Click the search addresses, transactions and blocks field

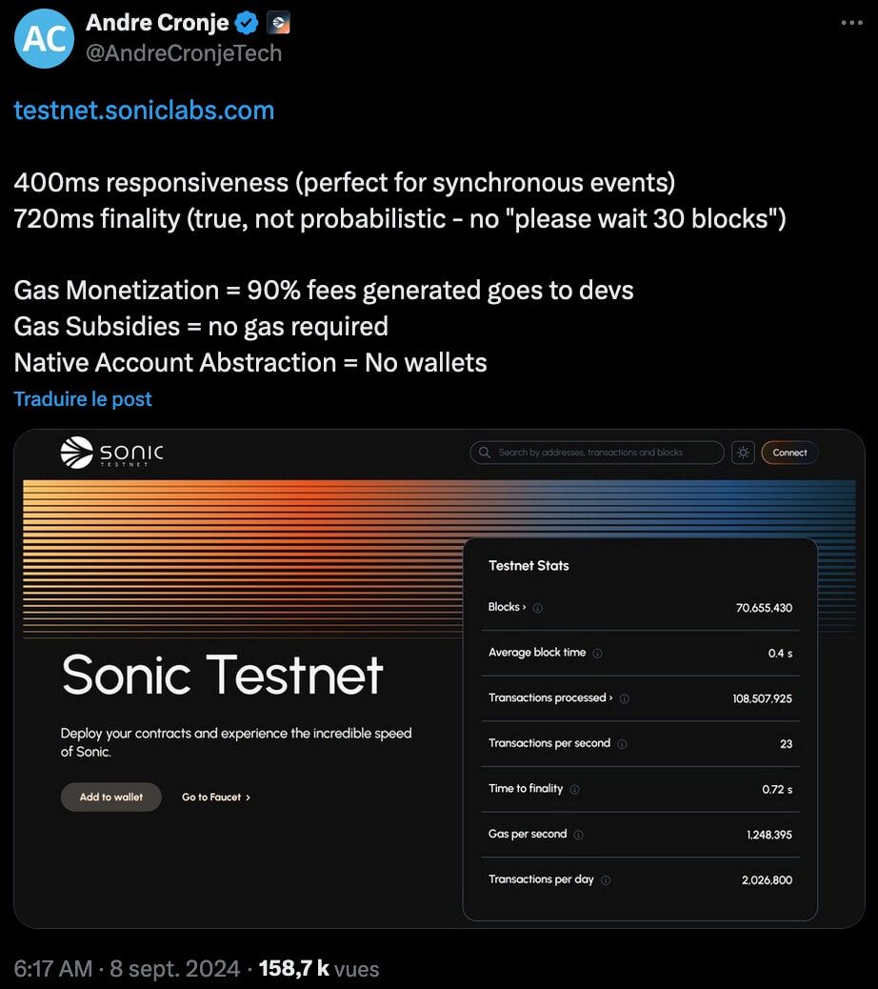click(x=597, y=453)
